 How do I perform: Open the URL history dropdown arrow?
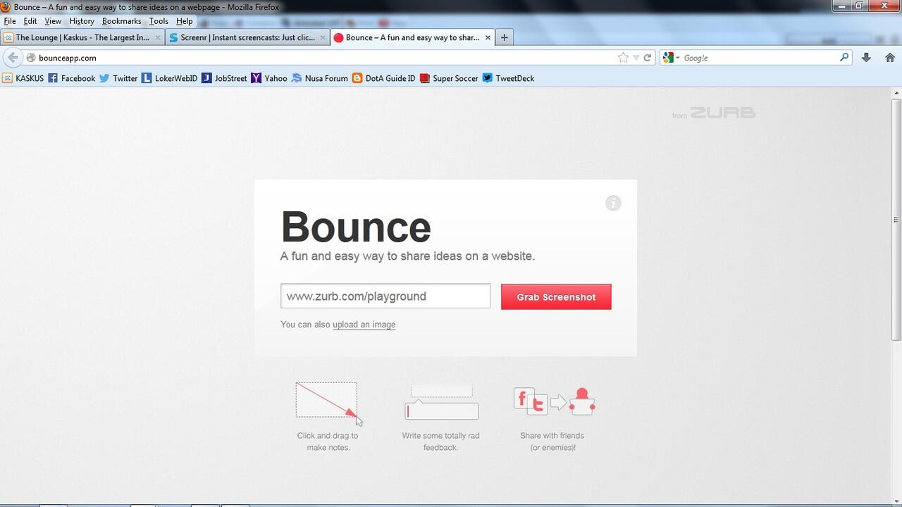coord(636,58)
